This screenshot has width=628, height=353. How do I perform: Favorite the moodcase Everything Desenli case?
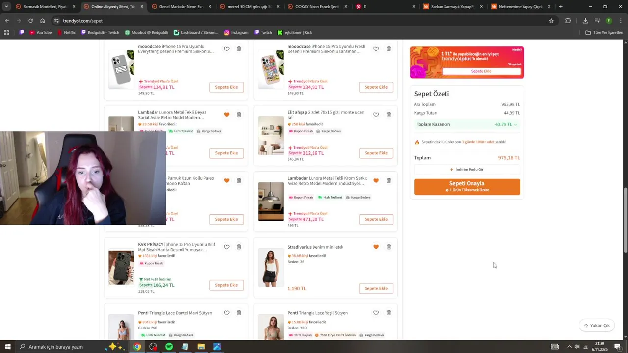coord(227,49)
